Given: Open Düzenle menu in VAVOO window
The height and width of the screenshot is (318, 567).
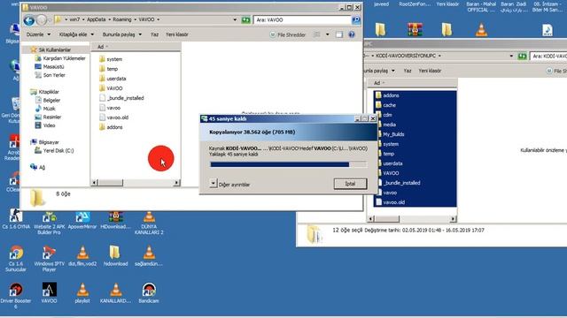Looking at the screenshot, I should (38, 34).
